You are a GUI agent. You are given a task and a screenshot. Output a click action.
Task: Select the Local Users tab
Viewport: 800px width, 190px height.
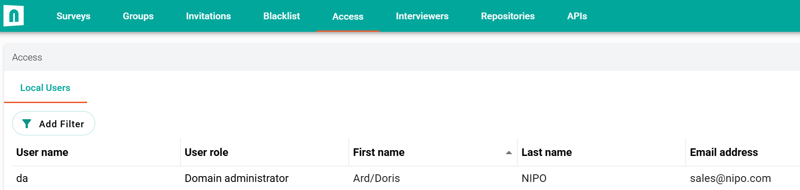45,88
